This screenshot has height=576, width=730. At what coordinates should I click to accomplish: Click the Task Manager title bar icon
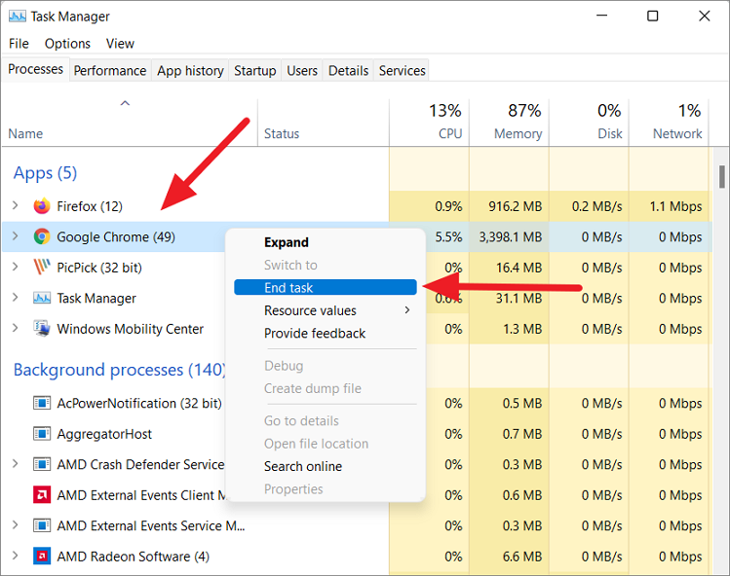coord(18,17)
